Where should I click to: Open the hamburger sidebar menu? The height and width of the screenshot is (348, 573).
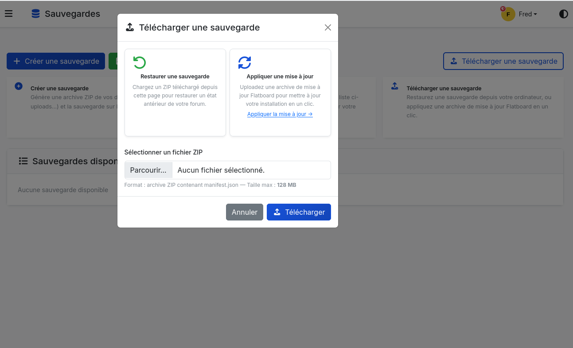(8, 14)
